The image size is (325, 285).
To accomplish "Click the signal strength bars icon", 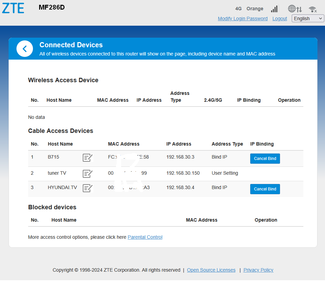I will point(274,9).
